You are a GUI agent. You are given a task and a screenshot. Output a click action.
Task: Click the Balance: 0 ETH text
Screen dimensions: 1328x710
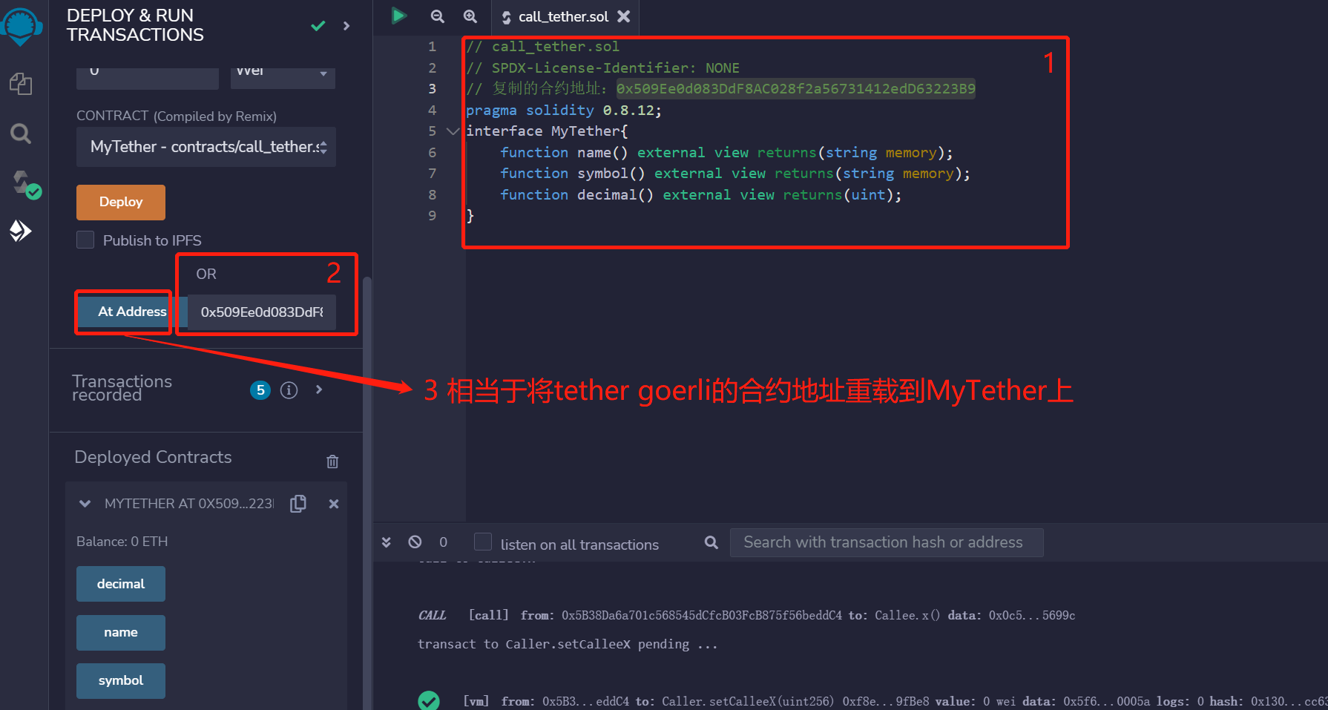pyautogui.click(x=122, y=542)
